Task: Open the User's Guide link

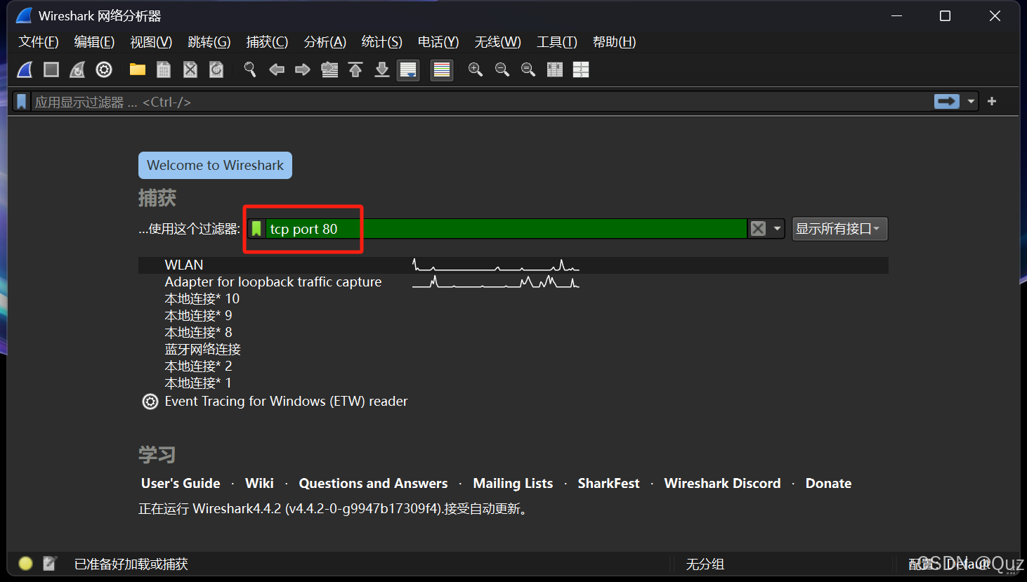Action: pos(181,483)
